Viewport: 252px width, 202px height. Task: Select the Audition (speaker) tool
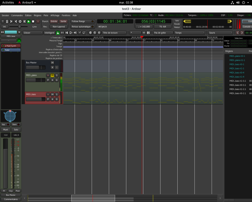[75, 33]
